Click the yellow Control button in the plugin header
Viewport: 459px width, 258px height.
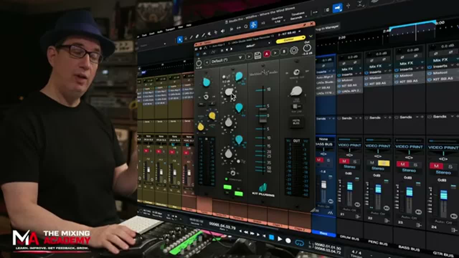click(290, 39)
